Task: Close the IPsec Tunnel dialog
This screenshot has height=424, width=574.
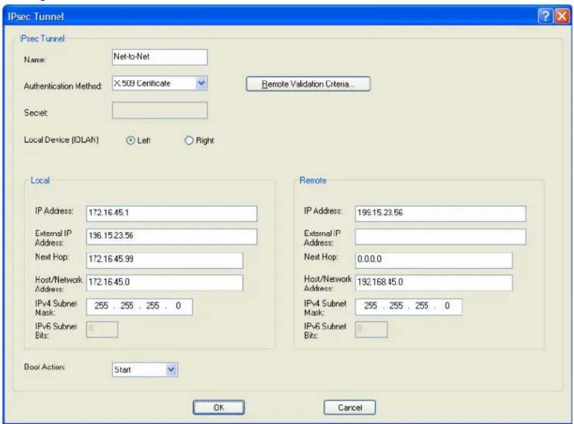Action: (x=562, y=16)
